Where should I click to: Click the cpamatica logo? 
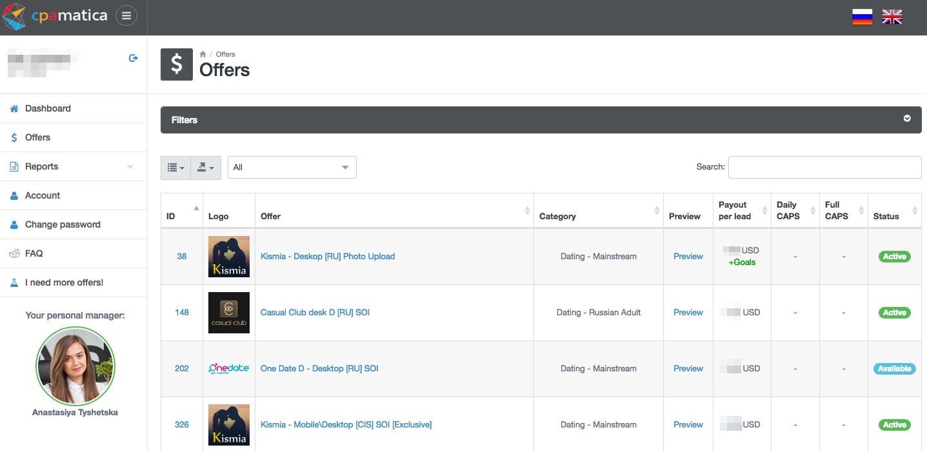[x=55, y=16]
